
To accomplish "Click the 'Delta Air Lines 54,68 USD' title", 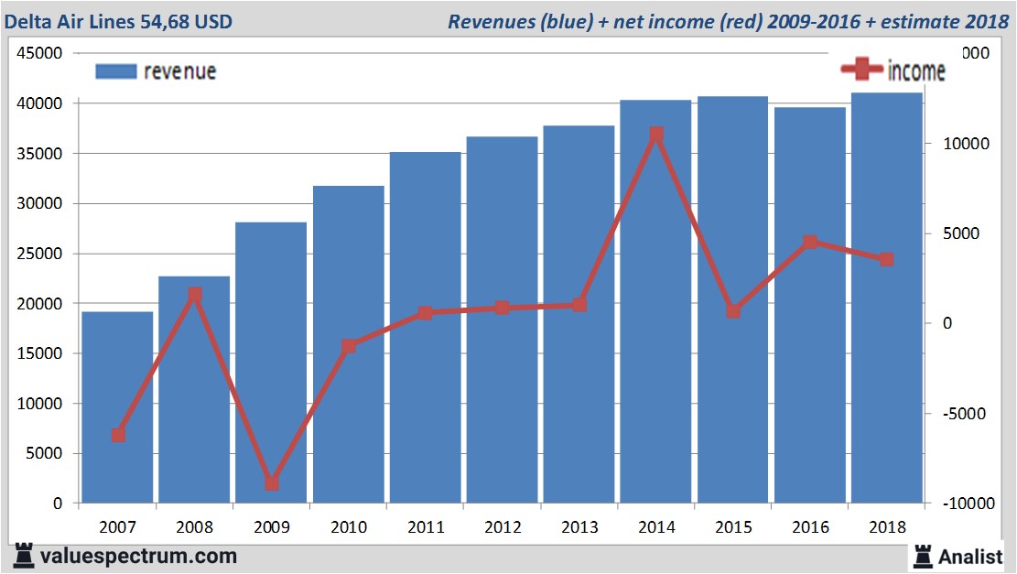I will coord(118,21).
